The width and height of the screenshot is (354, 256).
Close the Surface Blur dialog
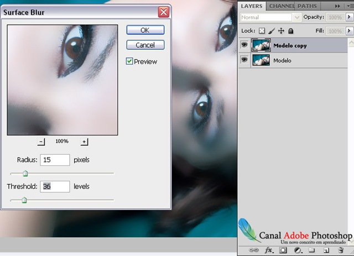[164, 12]
